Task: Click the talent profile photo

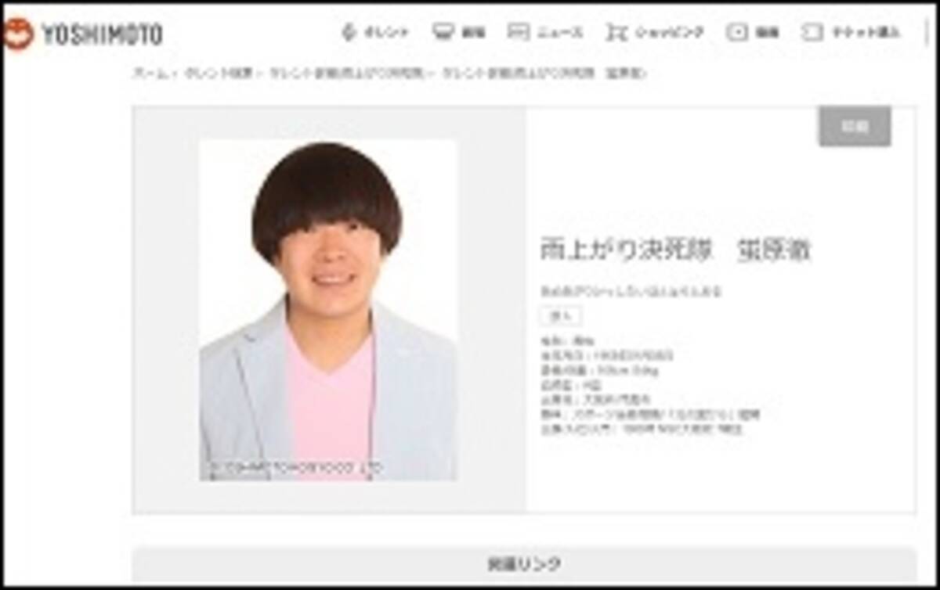Action: point(327,310)
